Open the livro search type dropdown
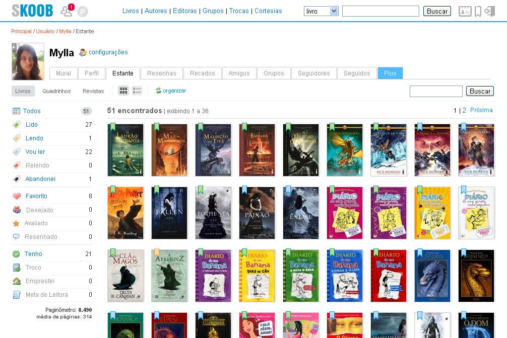 point(321,11)
